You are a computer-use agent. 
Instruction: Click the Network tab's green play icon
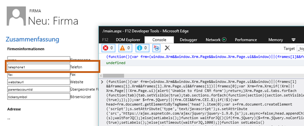[x=224, y=40]
